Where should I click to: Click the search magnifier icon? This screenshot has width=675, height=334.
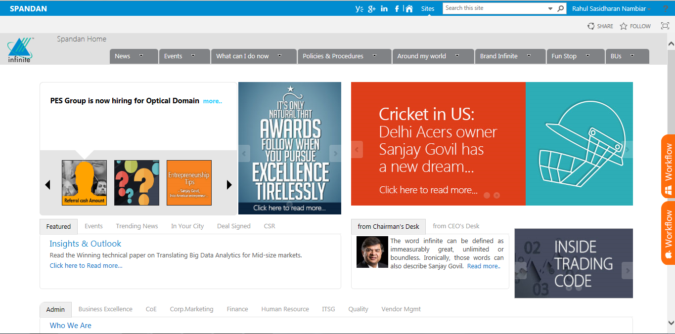click(560, 8)
